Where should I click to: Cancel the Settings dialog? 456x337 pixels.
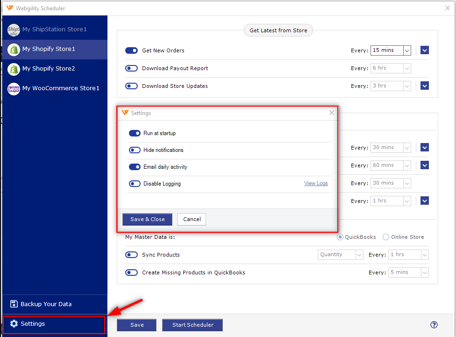click(192, 219)
